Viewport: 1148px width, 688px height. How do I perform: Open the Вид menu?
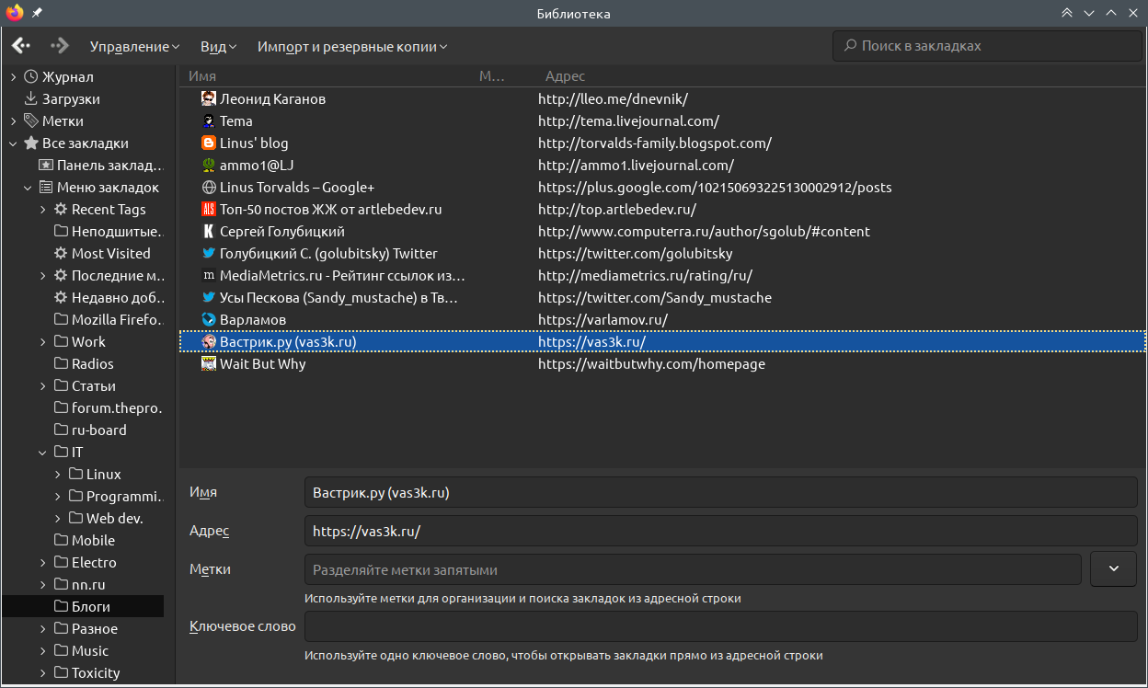(218, 46)
